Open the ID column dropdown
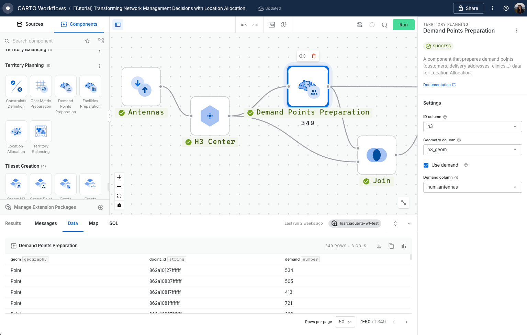Screen dimensions: 527x335 (x=472, y=127)
